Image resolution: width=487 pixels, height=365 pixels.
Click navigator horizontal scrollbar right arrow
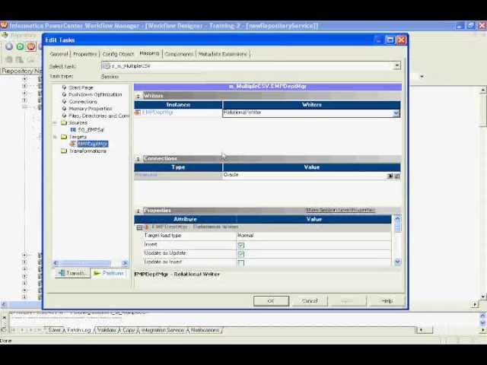point(125,264)
